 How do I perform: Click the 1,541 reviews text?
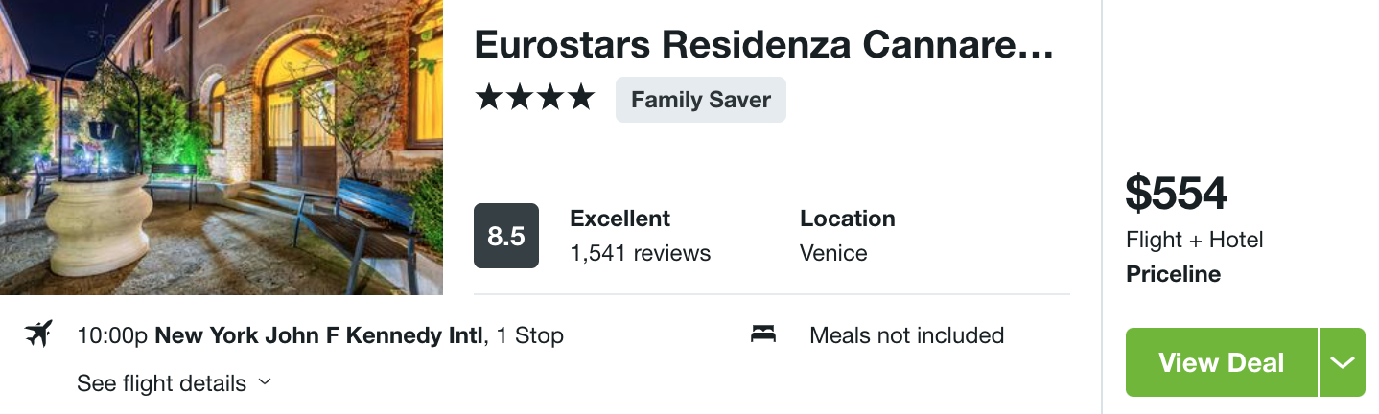(641, 253)
